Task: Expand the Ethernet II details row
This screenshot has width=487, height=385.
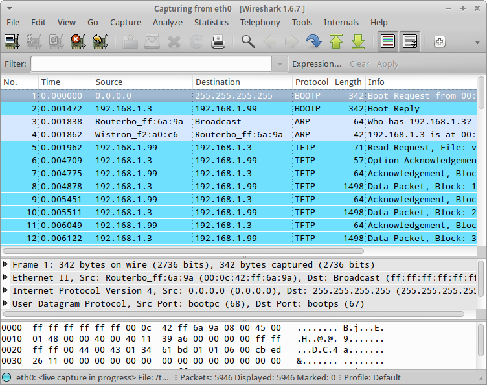Action: [x=5, y=277]
